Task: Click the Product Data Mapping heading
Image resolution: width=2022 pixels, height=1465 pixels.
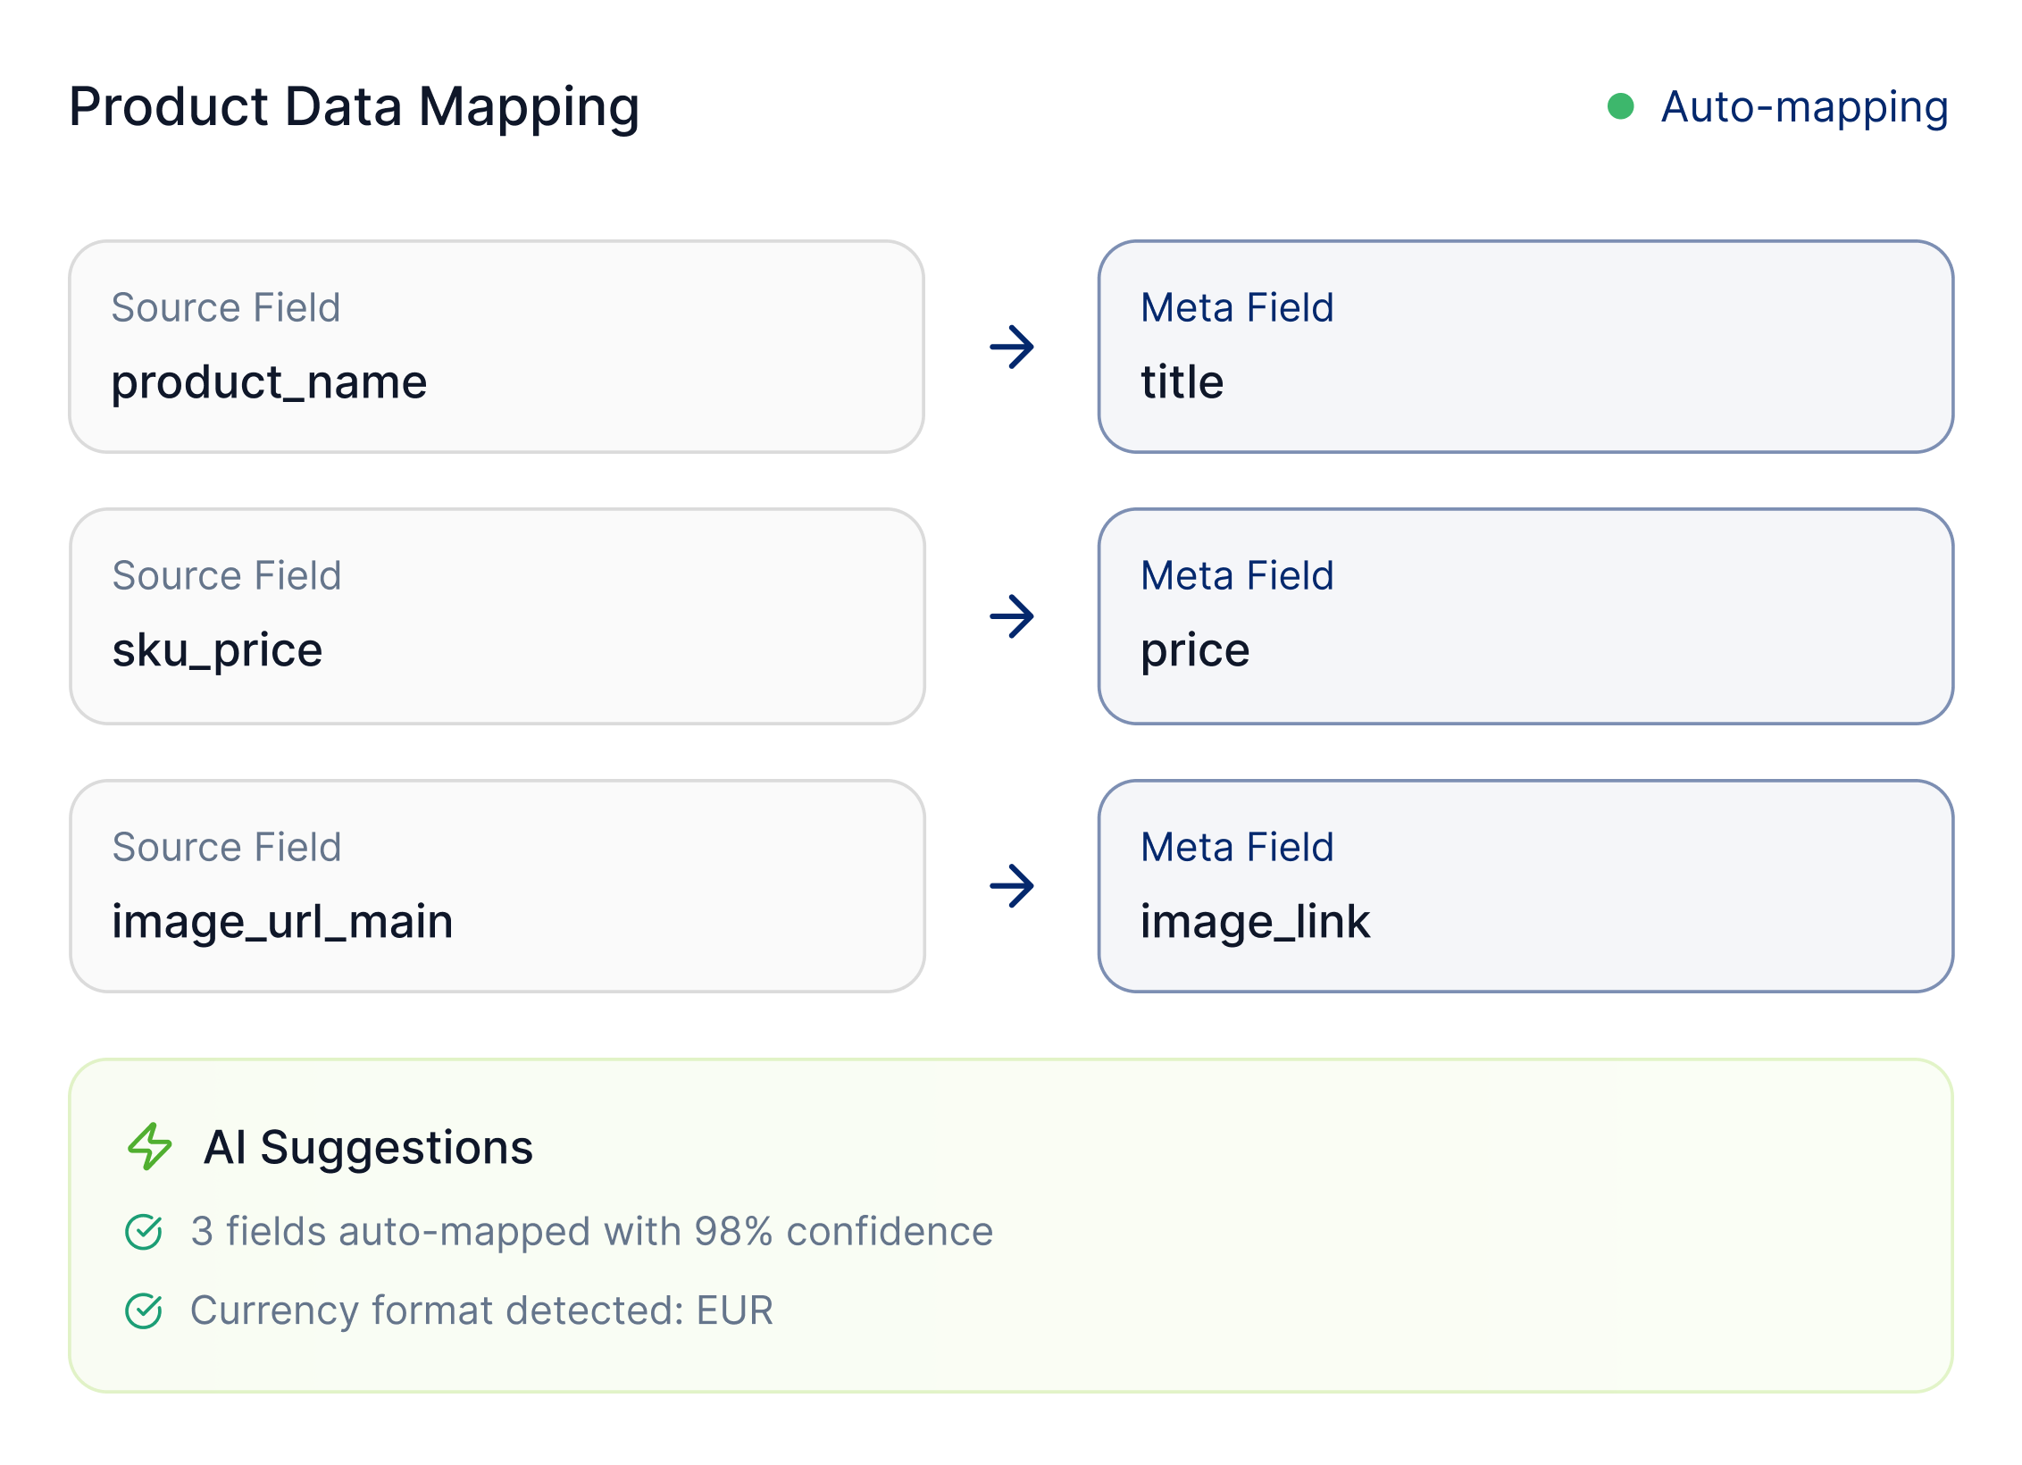Action: pyautogui.click(x=354, y=107)
